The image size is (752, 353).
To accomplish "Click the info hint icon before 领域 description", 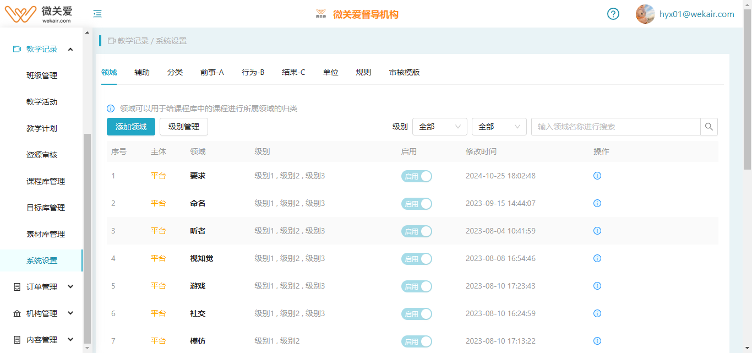I will pyautogui.click(x=111, y=108).
